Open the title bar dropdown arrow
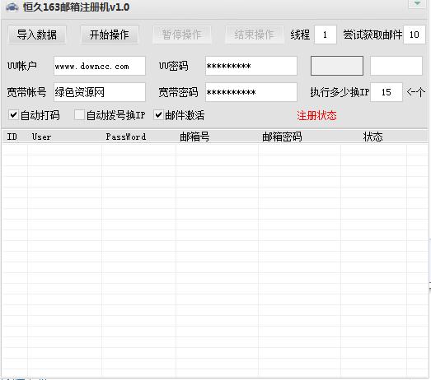 [x=417, y=3]
